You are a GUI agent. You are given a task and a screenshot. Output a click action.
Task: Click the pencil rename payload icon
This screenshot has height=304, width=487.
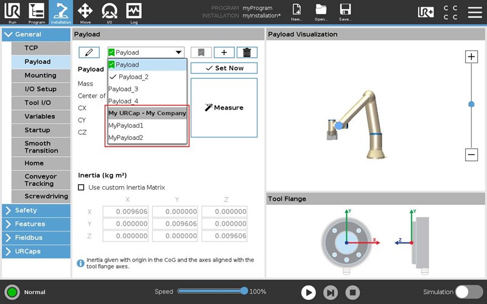(89, 53)
